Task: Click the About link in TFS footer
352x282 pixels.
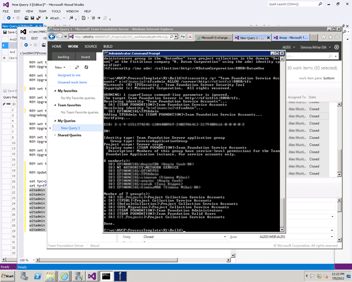Action: tap(94, 246)
